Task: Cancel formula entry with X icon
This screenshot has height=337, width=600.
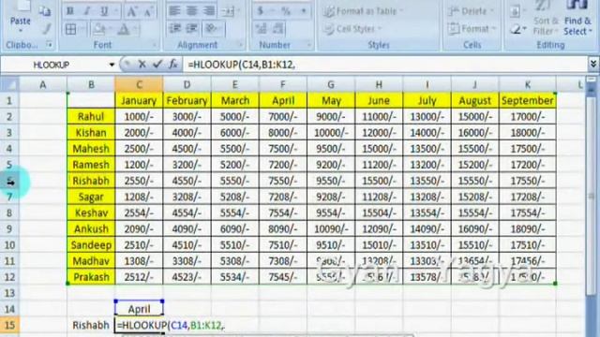Action: [x=142, y=65]
